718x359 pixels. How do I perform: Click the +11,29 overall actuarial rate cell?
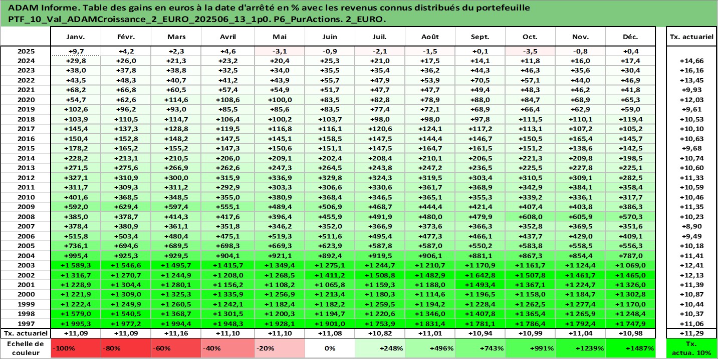pyautogui.click(x=692, y=333)
